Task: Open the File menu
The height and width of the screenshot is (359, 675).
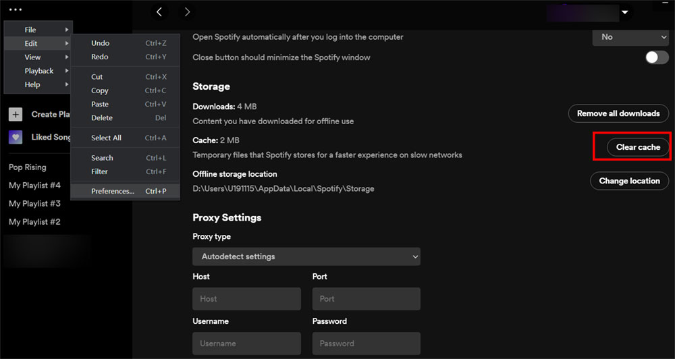Action: tap(38, 30)
